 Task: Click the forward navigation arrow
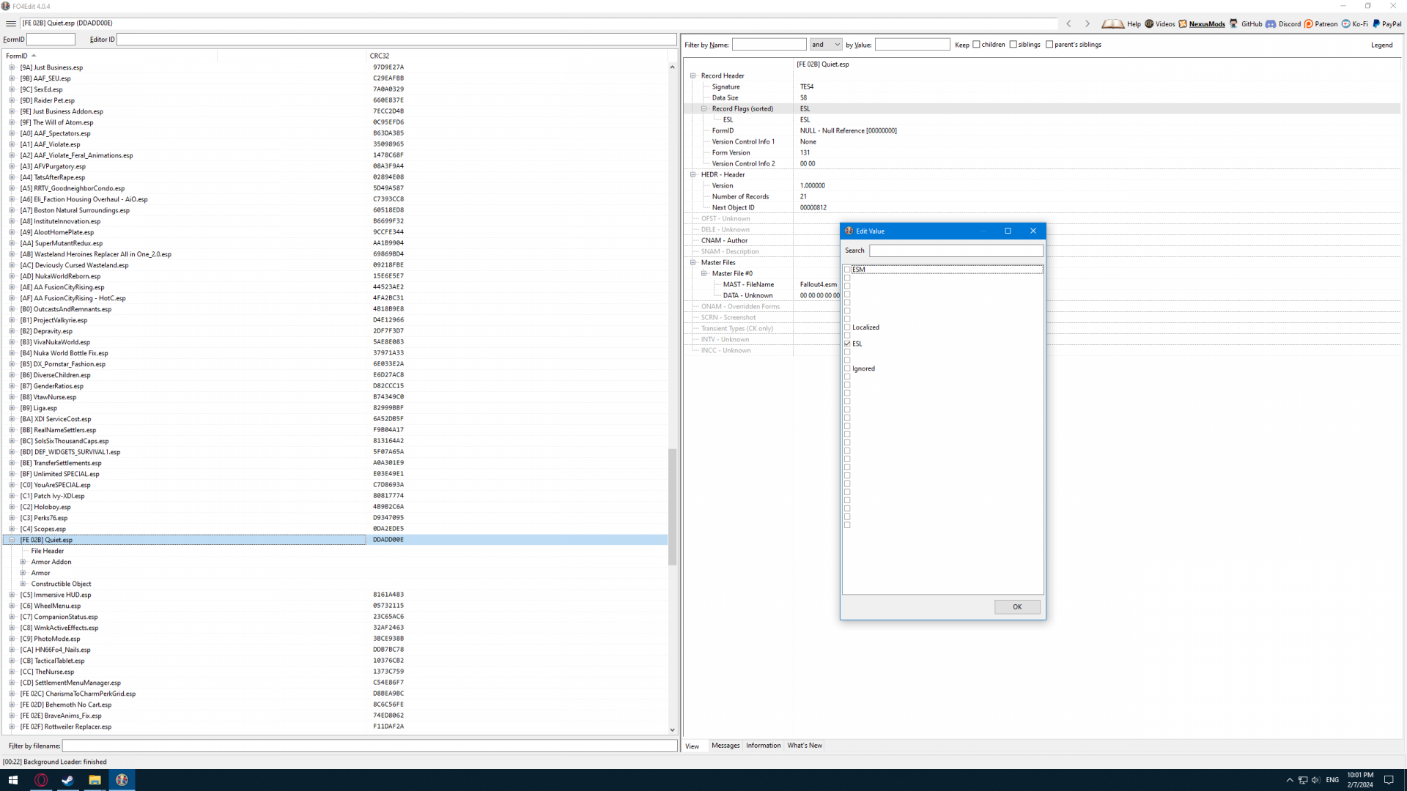coord(1087,23)
